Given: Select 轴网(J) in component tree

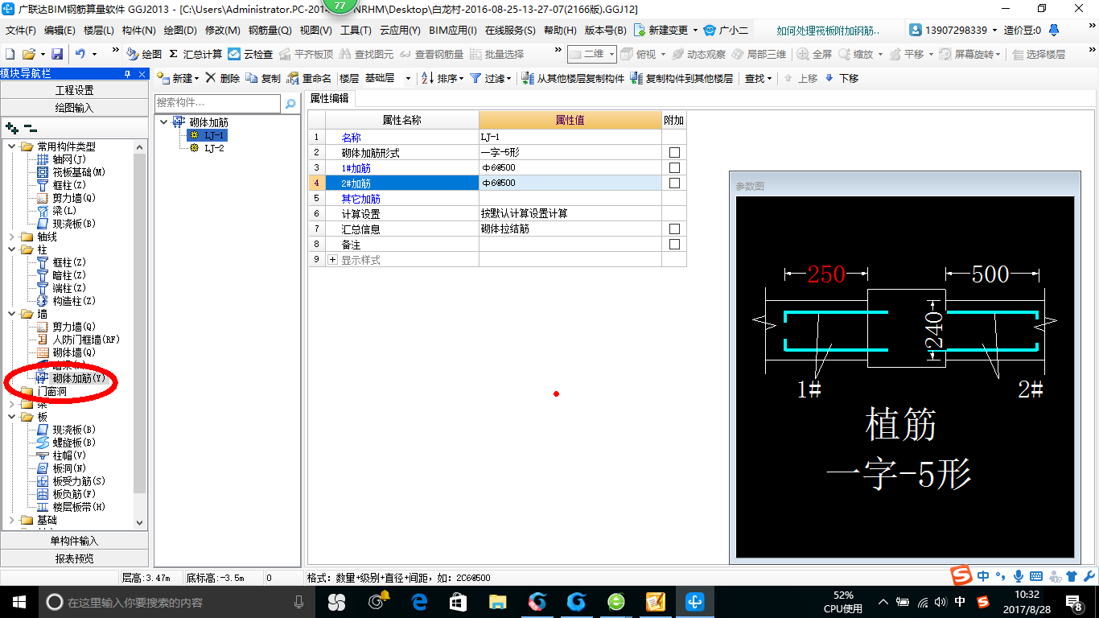Looking at the screenshot, I should point(68,159).
